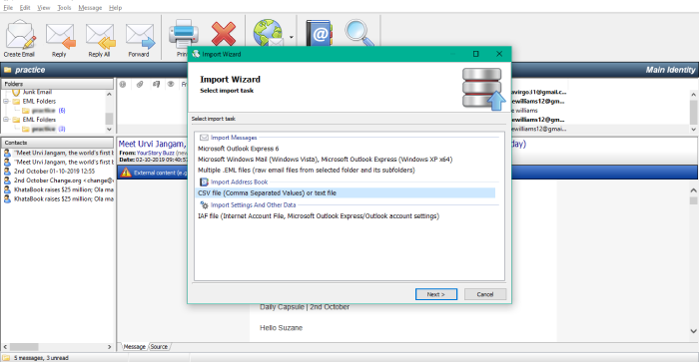Click the watch eye column header icon
699x362 pixels.
171,84
